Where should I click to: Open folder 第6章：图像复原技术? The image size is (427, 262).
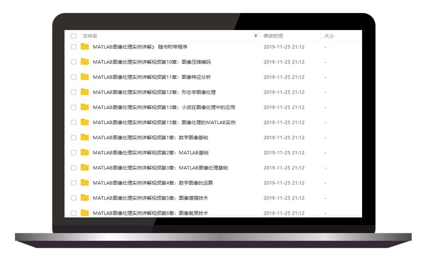click(150, 213)
